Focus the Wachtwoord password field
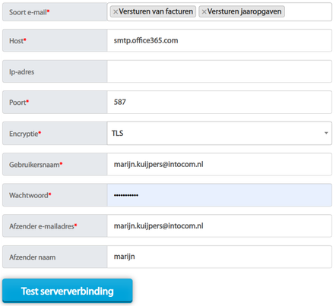The width and height of the screenshot is (336, 306). click(x=220, y=195)
